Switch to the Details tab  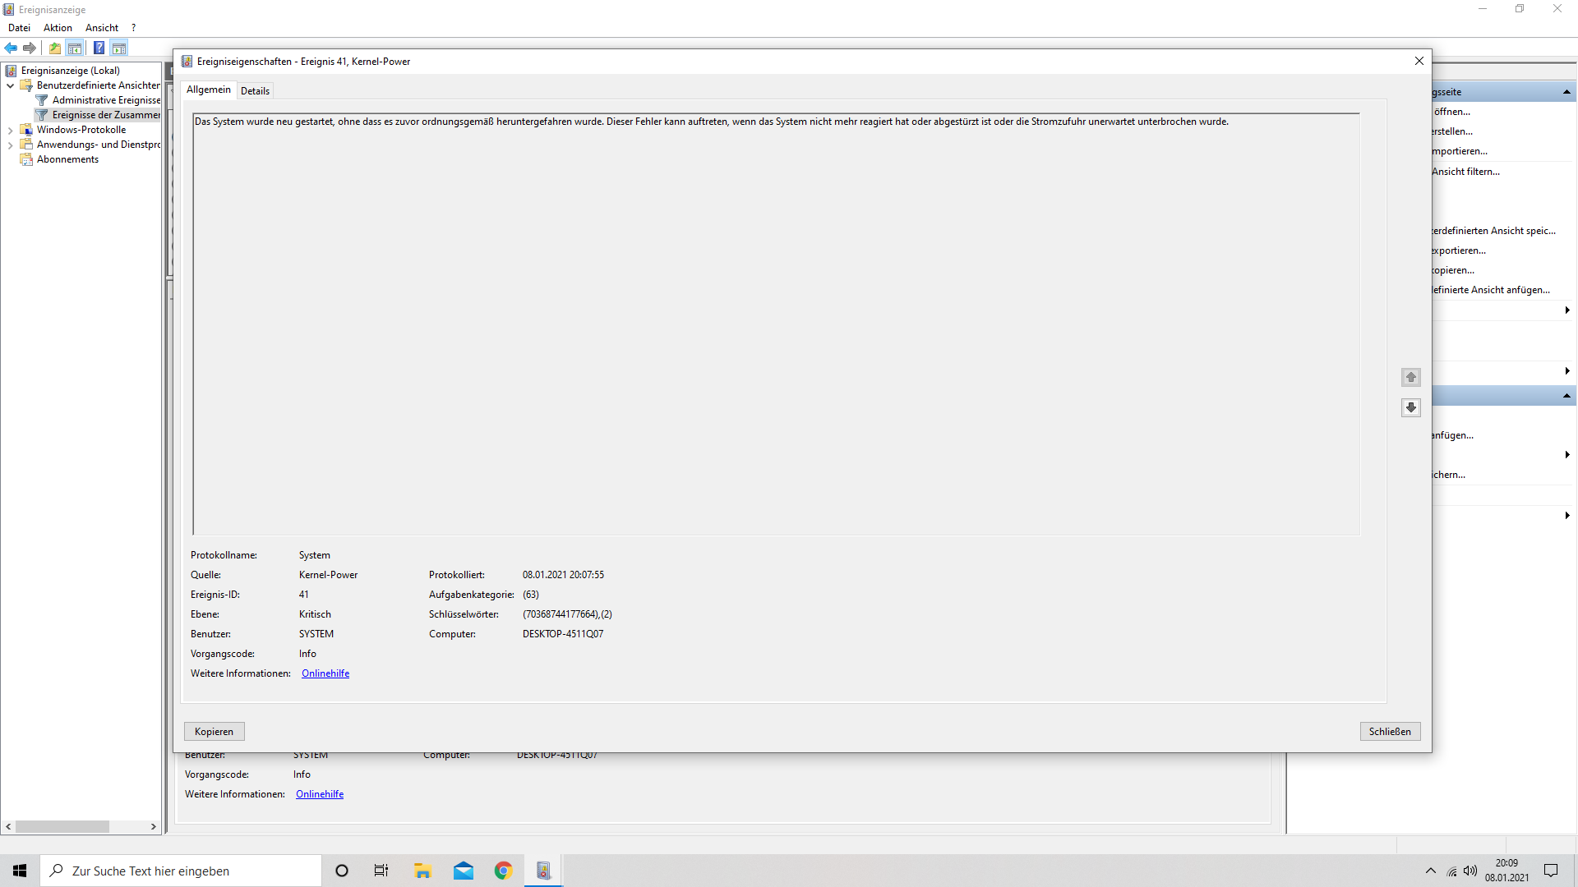[255, 91]
